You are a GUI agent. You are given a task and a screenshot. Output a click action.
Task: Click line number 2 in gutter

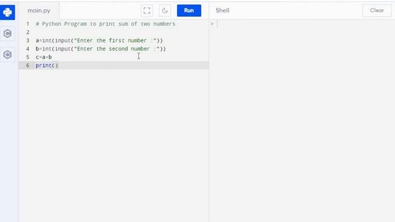(28, 32)
